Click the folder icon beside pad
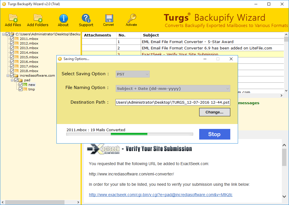Image resolution: width=289 pixels, height=205 pixels. pos(20,80)
